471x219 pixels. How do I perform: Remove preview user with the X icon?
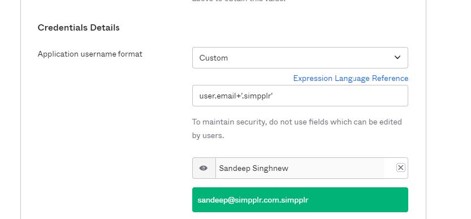(400, 168)
